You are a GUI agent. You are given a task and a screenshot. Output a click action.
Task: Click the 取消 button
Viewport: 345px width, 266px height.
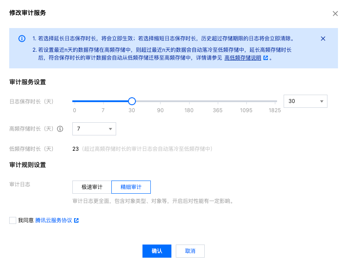coord(190,251)
